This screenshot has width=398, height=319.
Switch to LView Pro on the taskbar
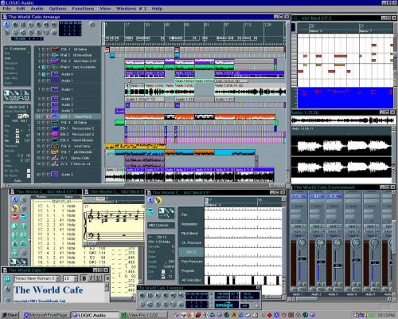tap(143, 315)
